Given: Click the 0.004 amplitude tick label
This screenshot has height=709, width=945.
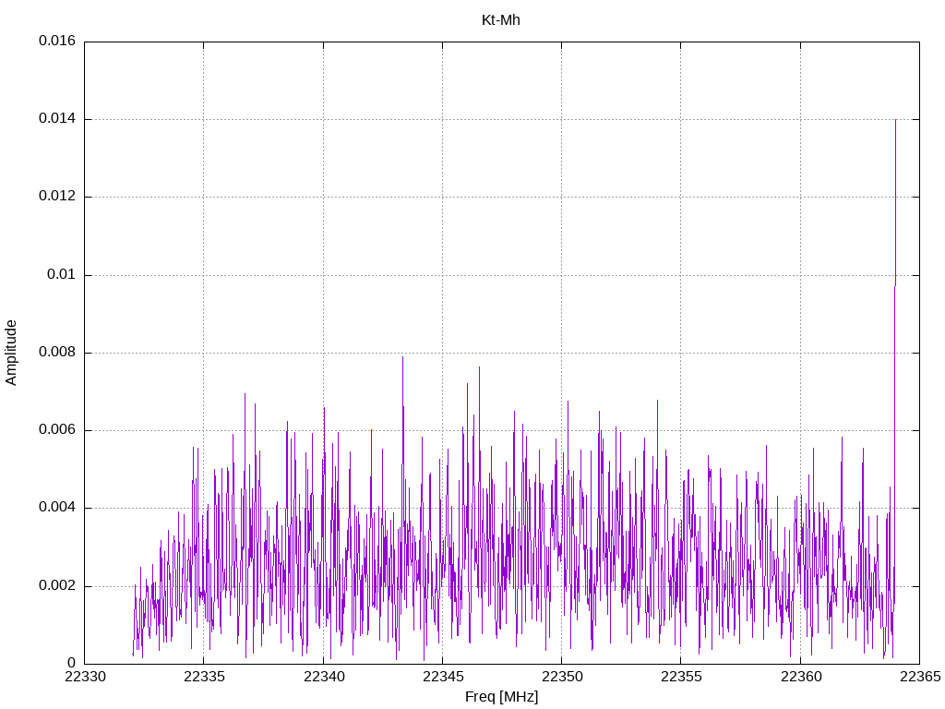Looking at the screenshot, I should coord(57,508).
